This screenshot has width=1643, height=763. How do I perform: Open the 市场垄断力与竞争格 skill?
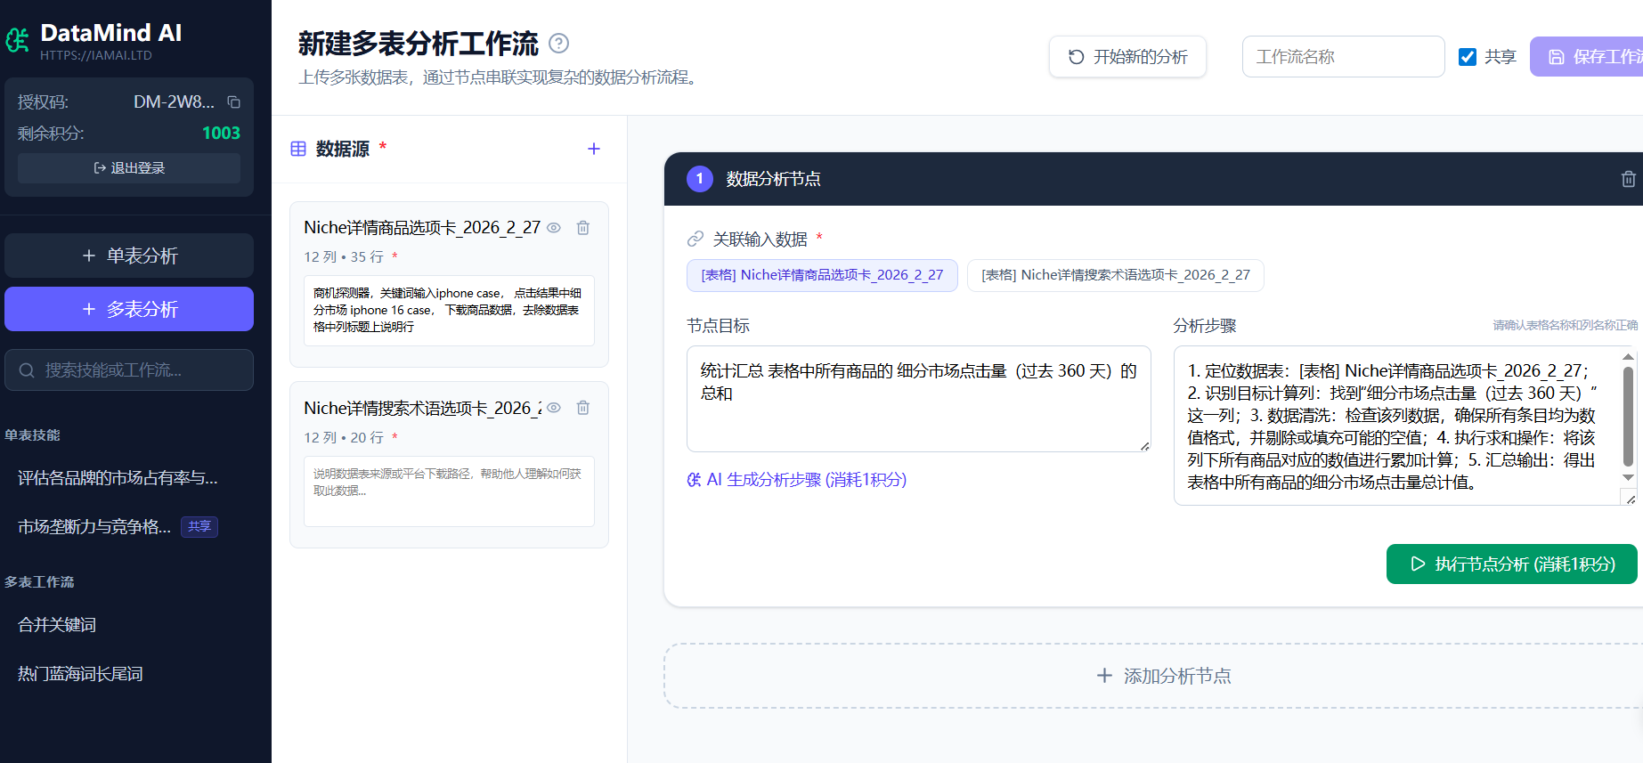coord(94,527)
